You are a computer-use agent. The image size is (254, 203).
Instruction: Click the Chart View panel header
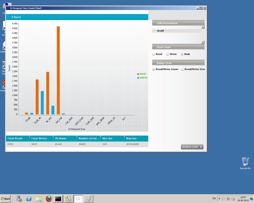point(178,47)
